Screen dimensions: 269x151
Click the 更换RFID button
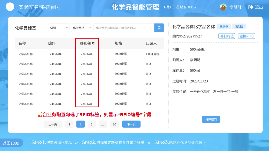click(x=246, y=36)
